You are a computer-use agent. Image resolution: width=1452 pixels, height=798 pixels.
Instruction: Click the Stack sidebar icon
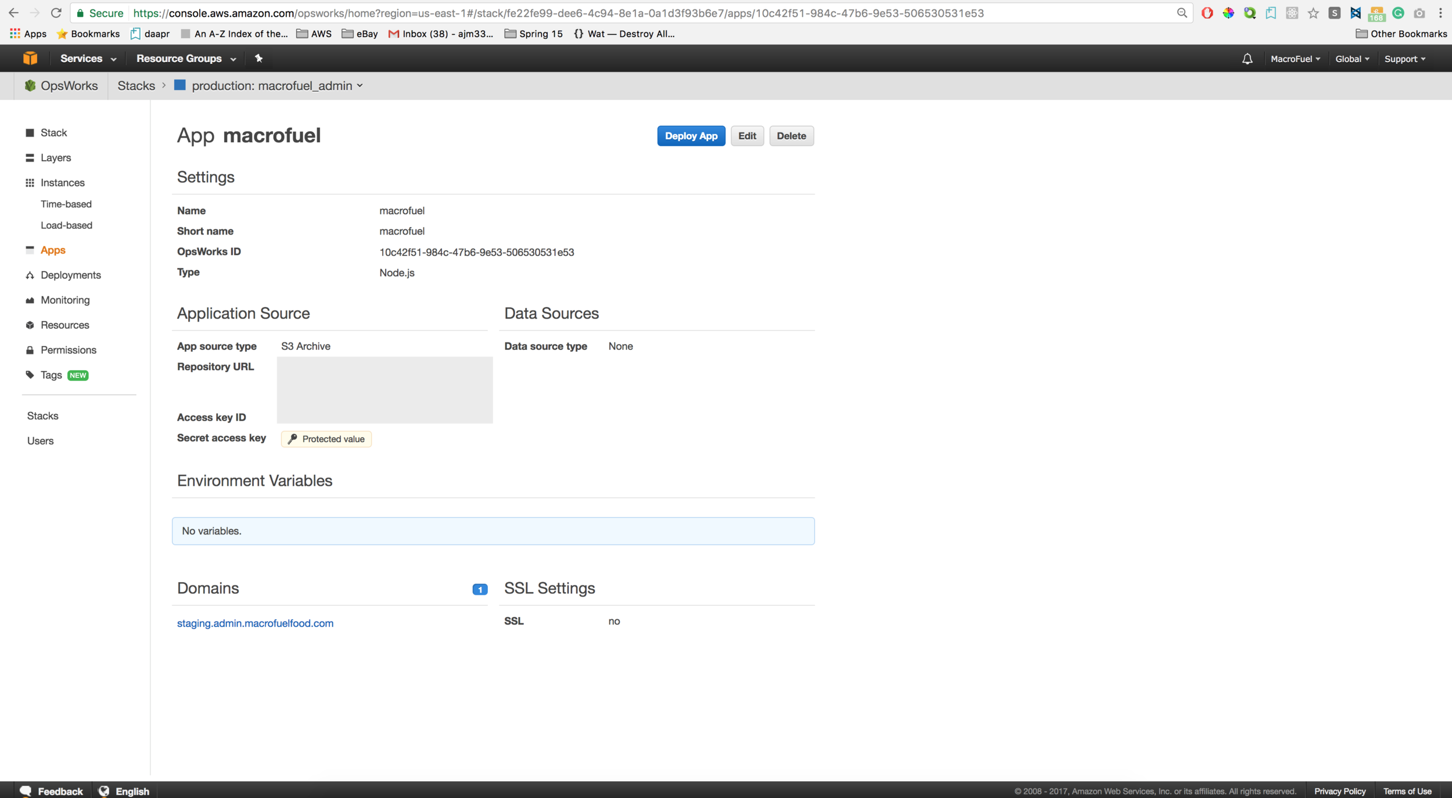coord(30,133)
